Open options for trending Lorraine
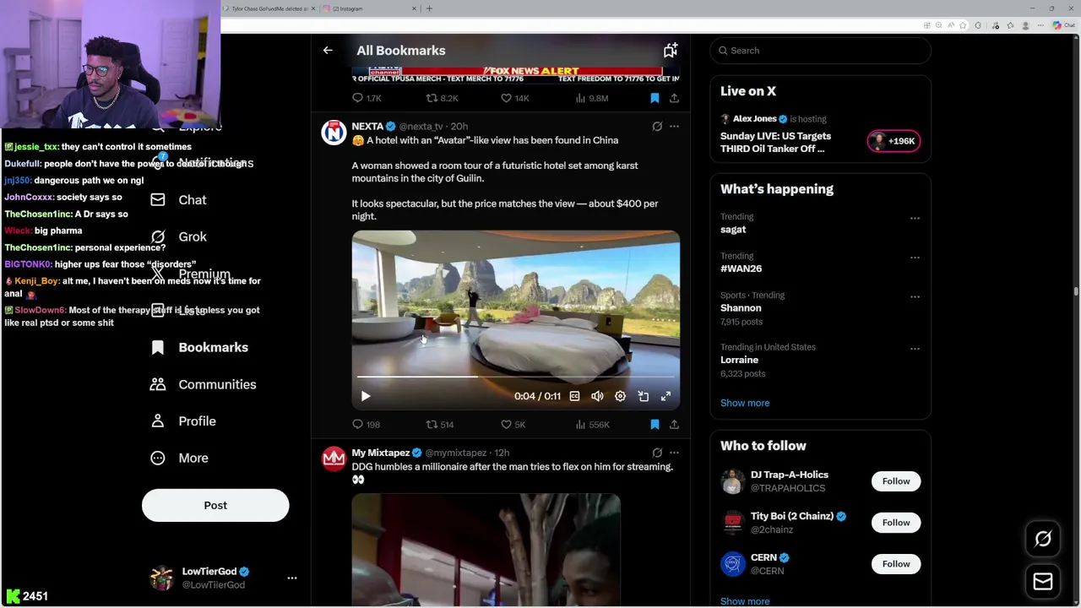 coord(915,349)
